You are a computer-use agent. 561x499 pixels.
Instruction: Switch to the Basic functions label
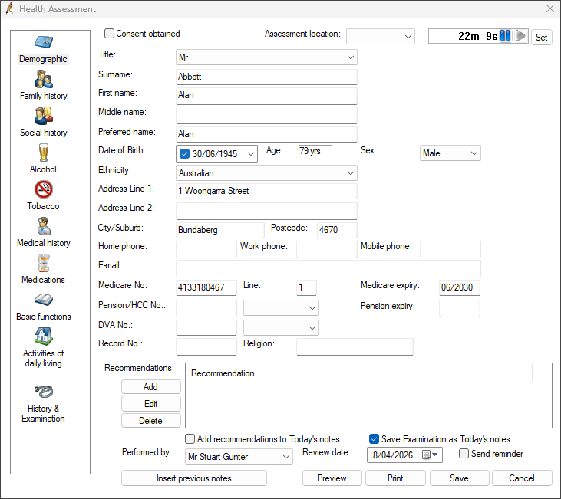point(43,317)
